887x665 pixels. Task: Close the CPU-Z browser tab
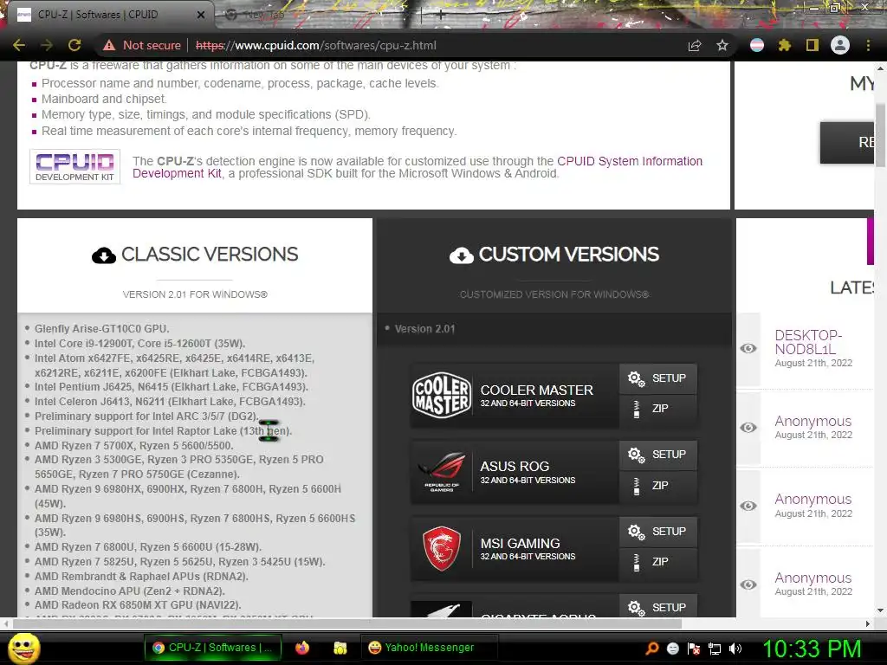(x=201, y=15)
